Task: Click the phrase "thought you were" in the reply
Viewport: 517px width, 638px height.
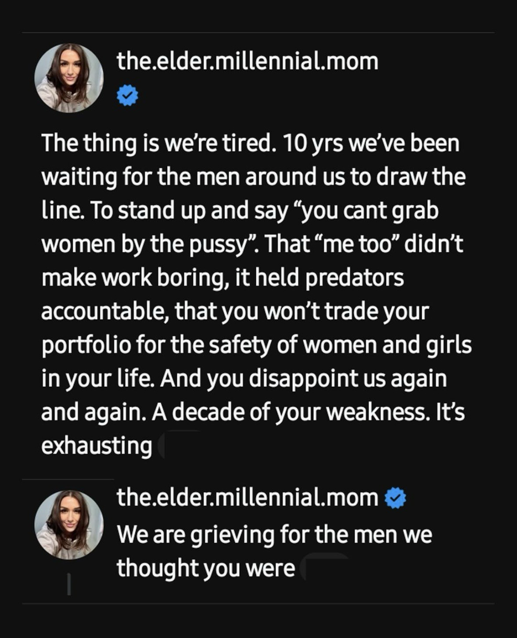Action: click(205, 568)
